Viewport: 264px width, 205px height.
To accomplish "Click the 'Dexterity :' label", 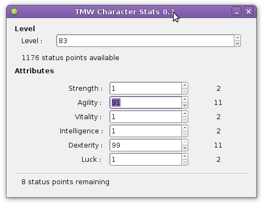I will pos(85,145).
